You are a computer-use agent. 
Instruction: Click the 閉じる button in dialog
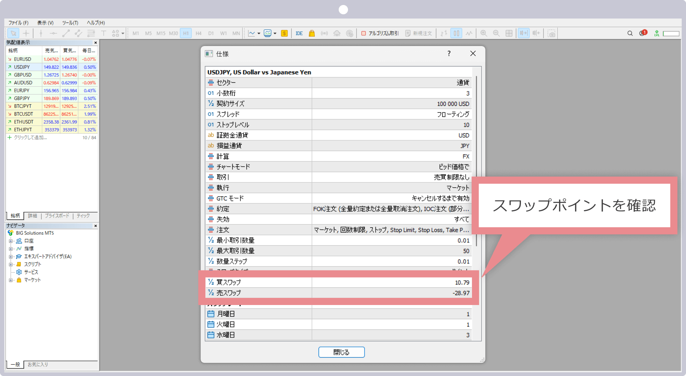click(x=341, y=352)
